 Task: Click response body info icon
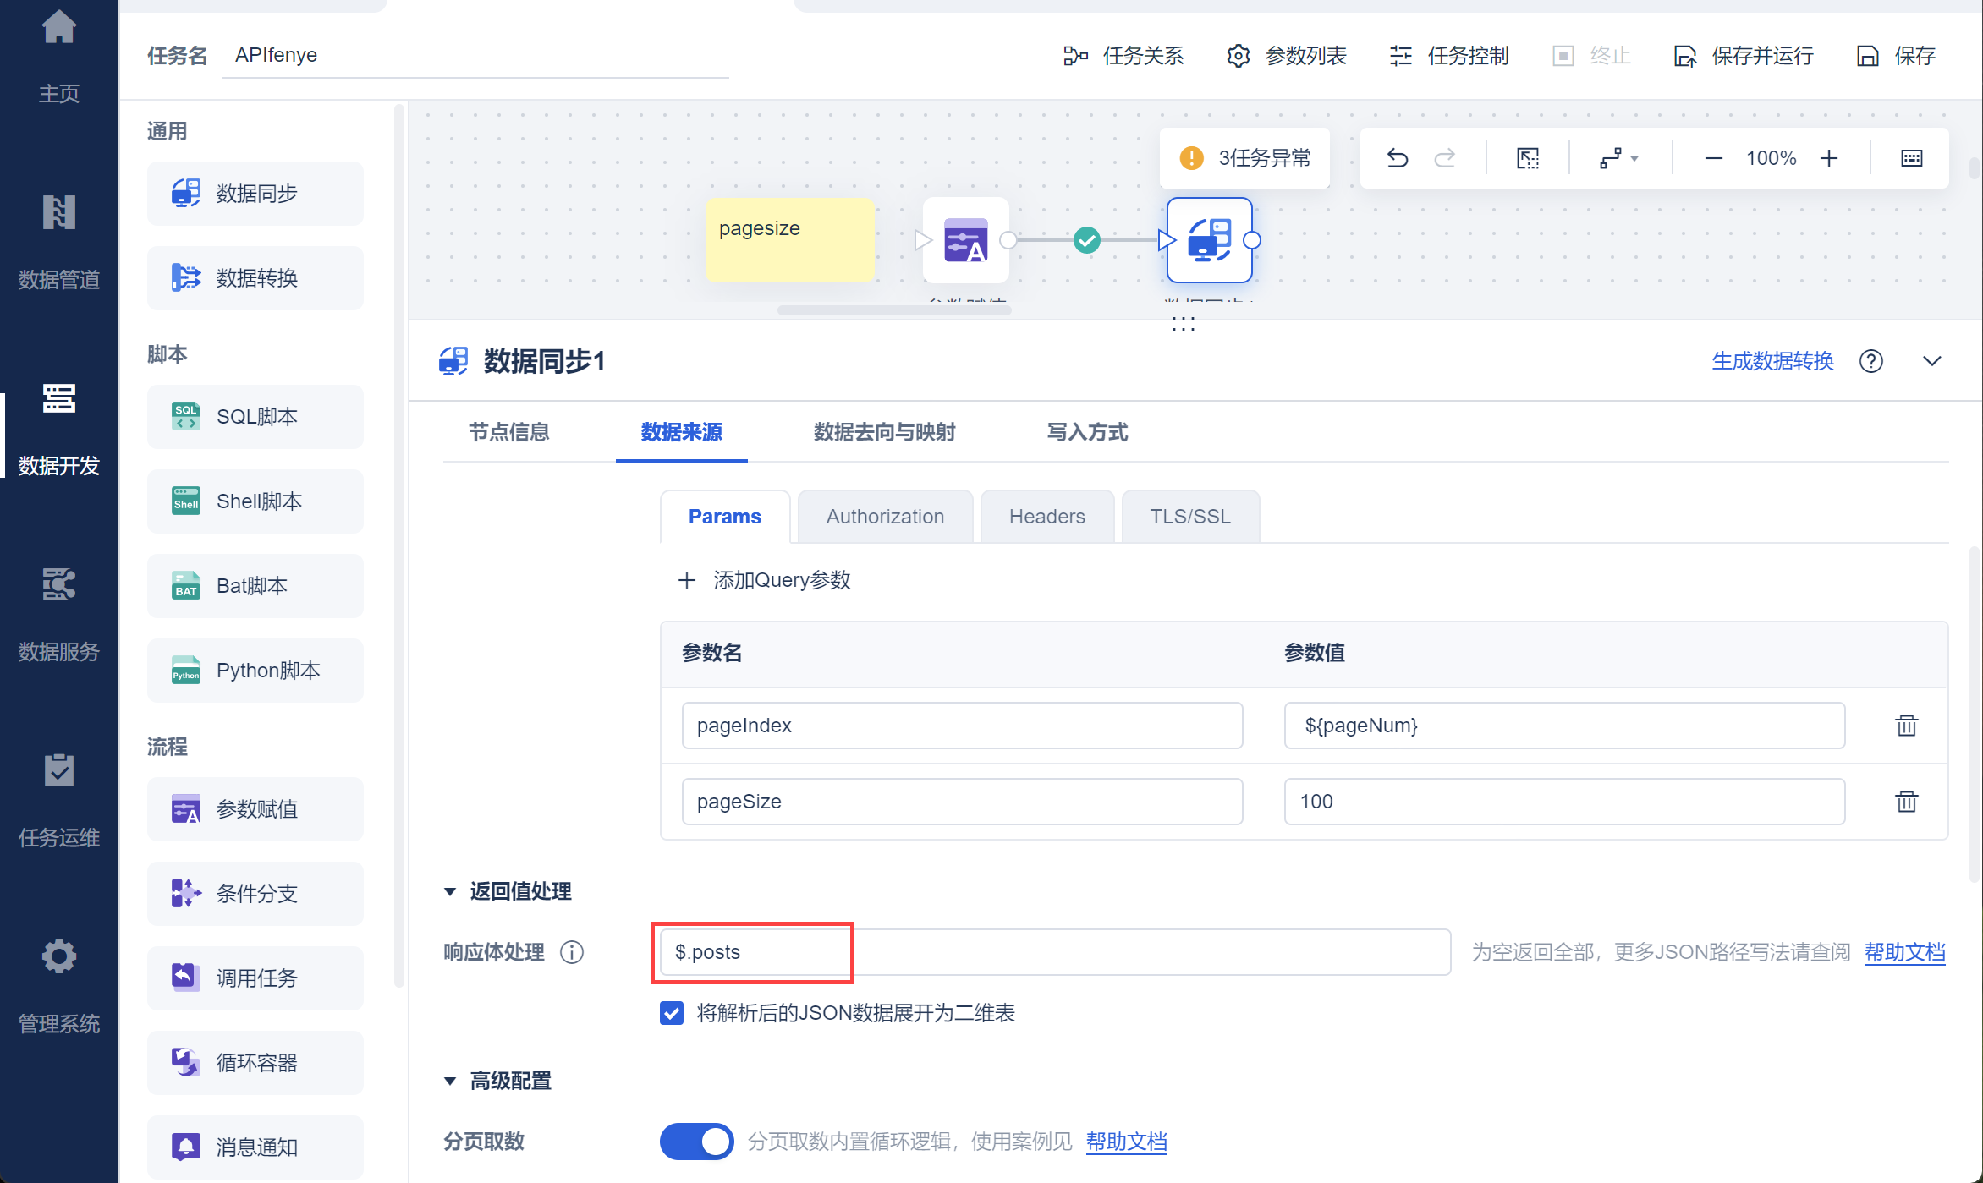pyautogui.click(x=572, y=952)
